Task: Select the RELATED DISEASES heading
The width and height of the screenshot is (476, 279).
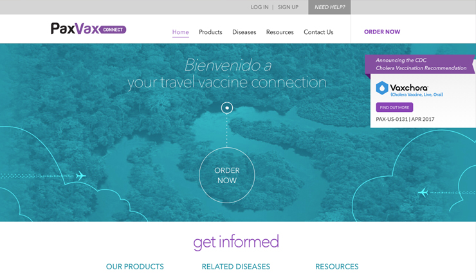Action: coord(236,267)
